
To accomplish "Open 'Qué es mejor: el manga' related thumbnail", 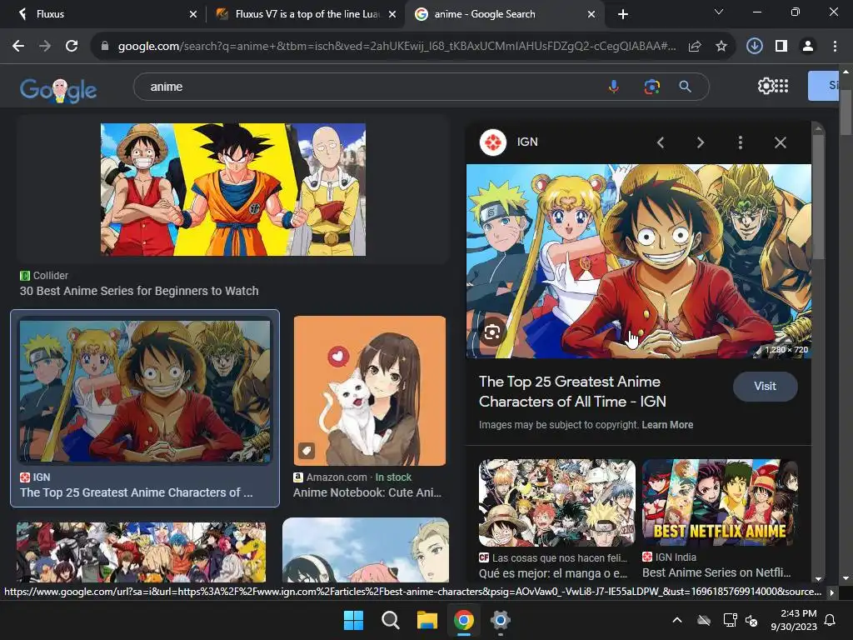I will pos(557,502).
